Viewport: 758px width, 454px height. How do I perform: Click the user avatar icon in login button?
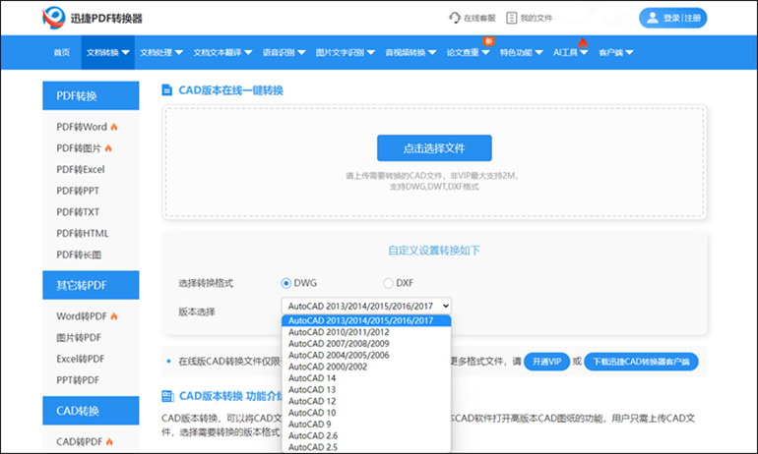coord(652,18)
